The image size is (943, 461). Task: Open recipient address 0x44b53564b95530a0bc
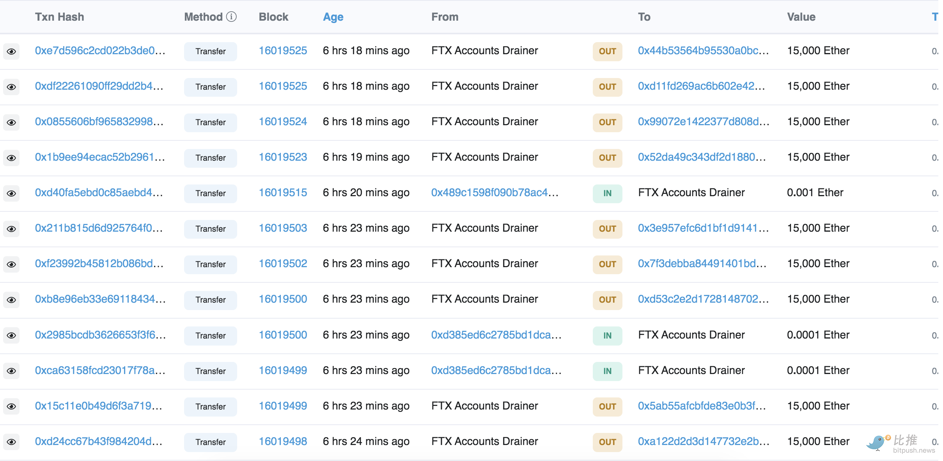pos(704,51)
